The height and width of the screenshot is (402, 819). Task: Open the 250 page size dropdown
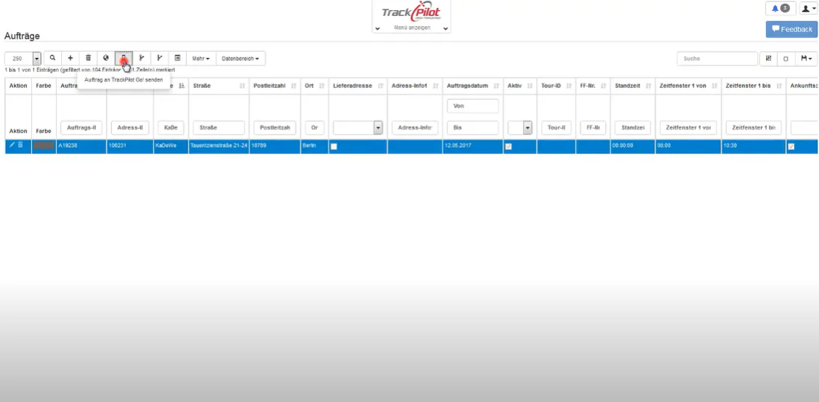click(x=23, y=58)
